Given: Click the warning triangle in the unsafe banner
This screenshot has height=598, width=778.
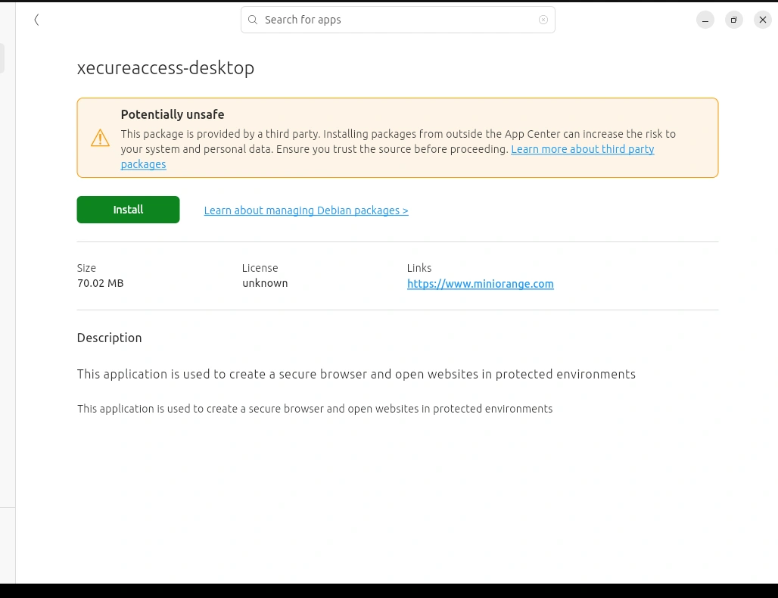Looking at the screenshot, I should click(x=100, y=138).
